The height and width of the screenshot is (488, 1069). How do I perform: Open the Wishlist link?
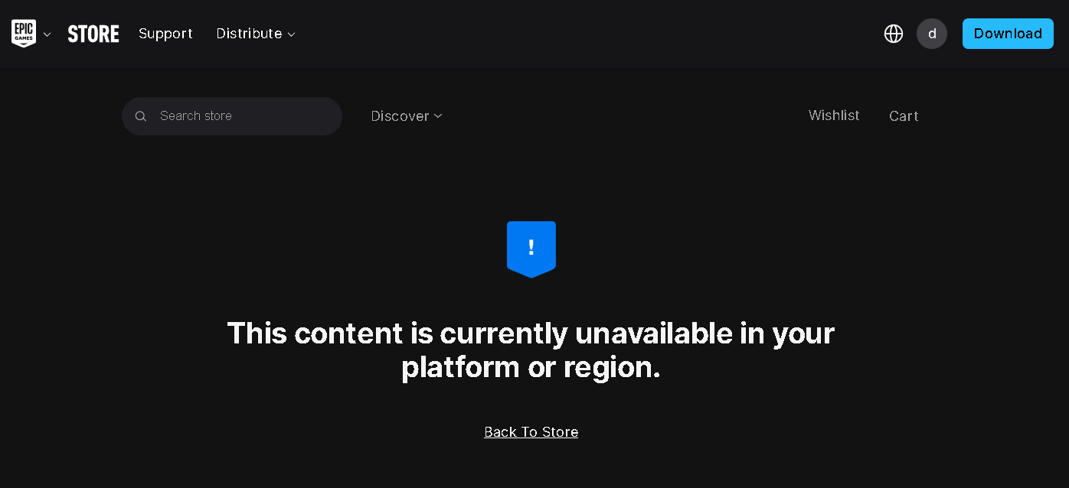click(834, 115)
